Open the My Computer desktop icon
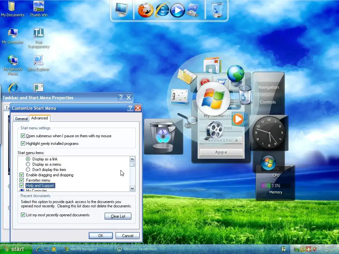The height and width of the screenshot is (254, 339). coord(13,36)
